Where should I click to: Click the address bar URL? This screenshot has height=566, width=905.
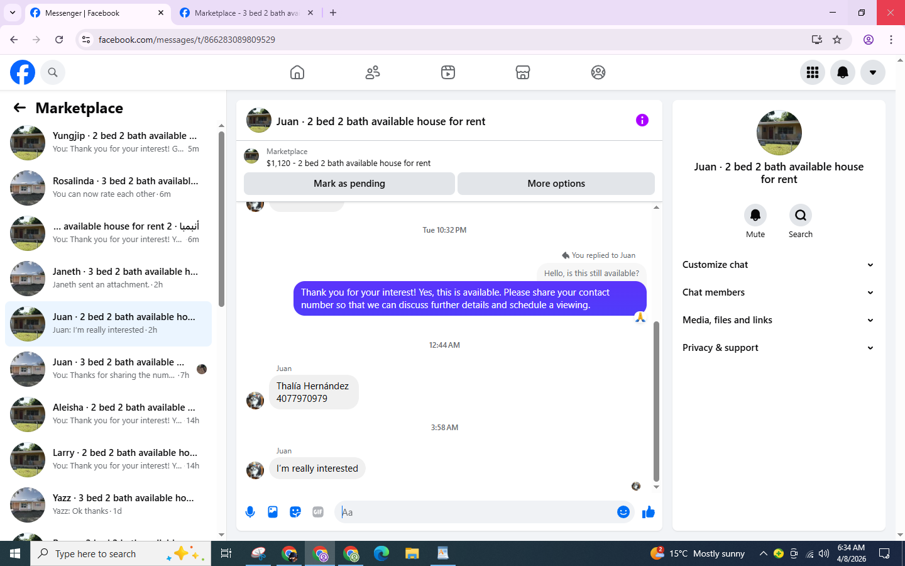tap(187, 40)
